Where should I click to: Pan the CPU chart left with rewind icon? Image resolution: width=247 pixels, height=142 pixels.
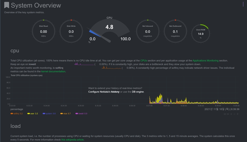coord(225,114)
